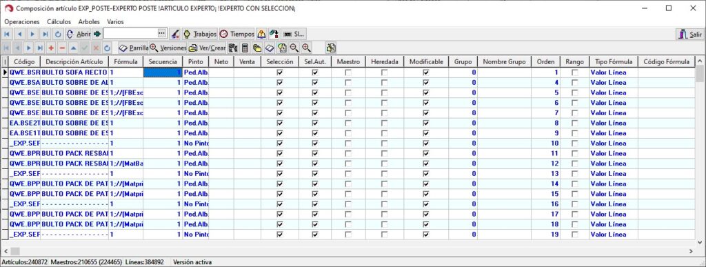Toggle Modificable checkbox in Orden 19 row
The height and width of the screenshot is (267, 706).
[x=426, y=234]
